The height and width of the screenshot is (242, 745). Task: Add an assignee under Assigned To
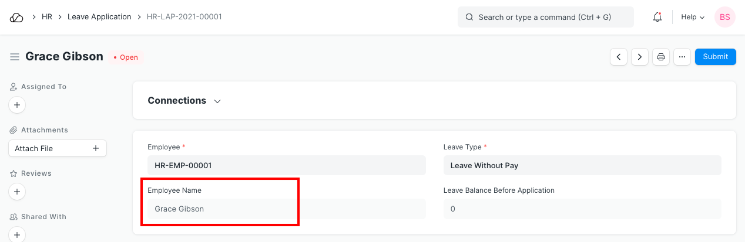point(17,105)
